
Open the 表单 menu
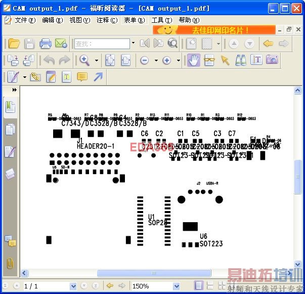click(135, 20)
